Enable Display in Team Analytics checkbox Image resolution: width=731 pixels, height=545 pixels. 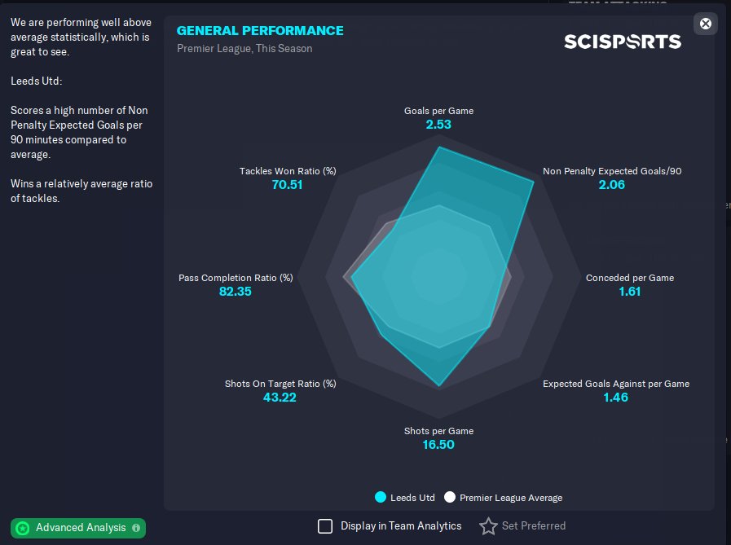click(x=325, y=526)
